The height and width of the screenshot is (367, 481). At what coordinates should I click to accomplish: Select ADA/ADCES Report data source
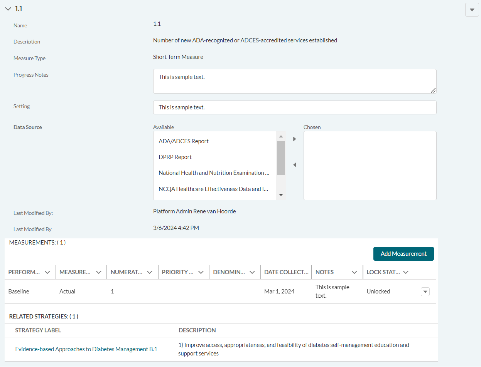click(x=215, y=141)
